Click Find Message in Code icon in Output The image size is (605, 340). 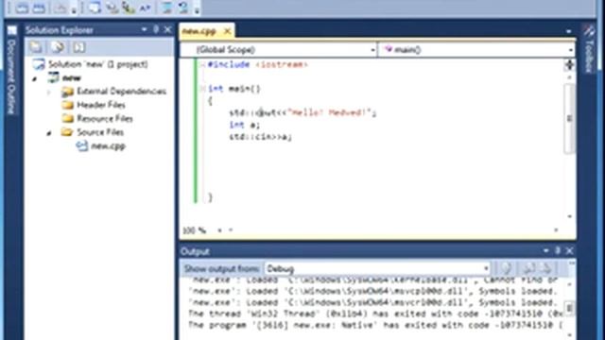(x=507, y=268)
